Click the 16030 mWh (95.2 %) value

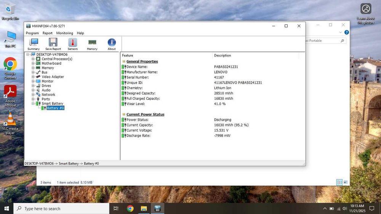click(231, 125)
